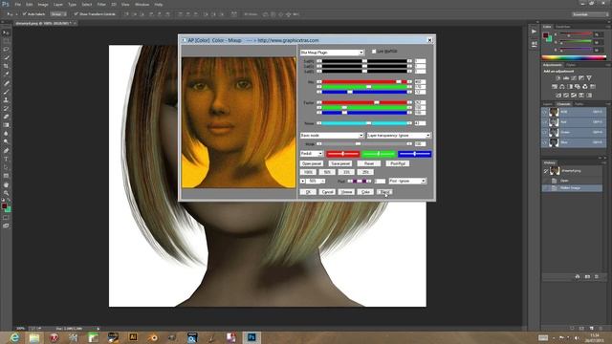This screenshot has width=612, height=344.
Task: Delete current state in History panel
Action: coord(597,277)
